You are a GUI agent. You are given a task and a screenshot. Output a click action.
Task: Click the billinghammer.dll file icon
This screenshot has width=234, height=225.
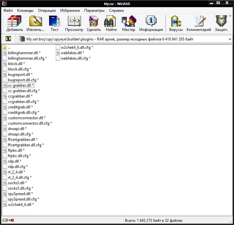(5, 53)
